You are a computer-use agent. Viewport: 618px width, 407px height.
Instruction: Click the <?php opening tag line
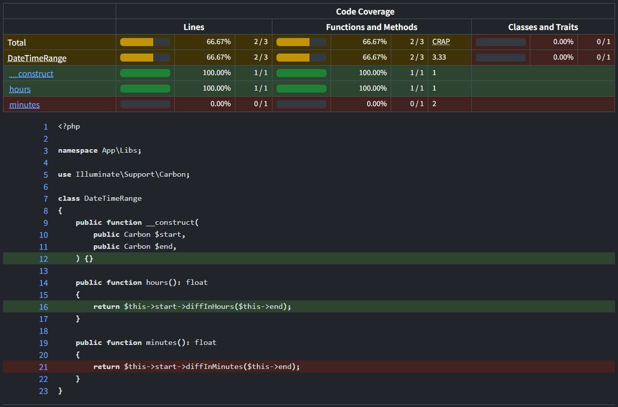point(69,126)
